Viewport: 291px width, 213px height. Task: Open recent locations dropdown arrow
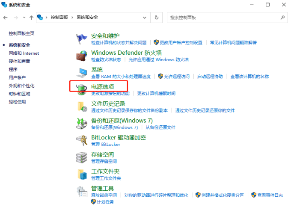point(24,18)
